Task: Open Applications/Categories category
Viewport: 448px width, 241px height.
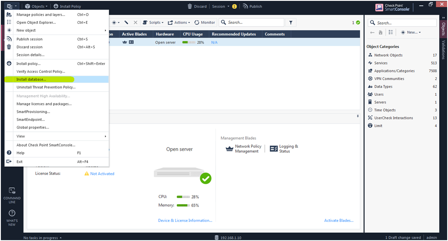Action: click(x=402, y=71)
